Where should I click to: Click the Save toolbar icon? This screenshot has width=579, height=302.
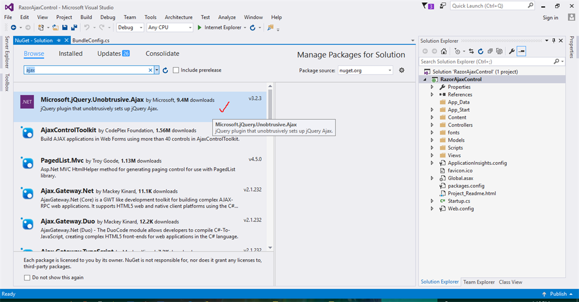point(65,28)
